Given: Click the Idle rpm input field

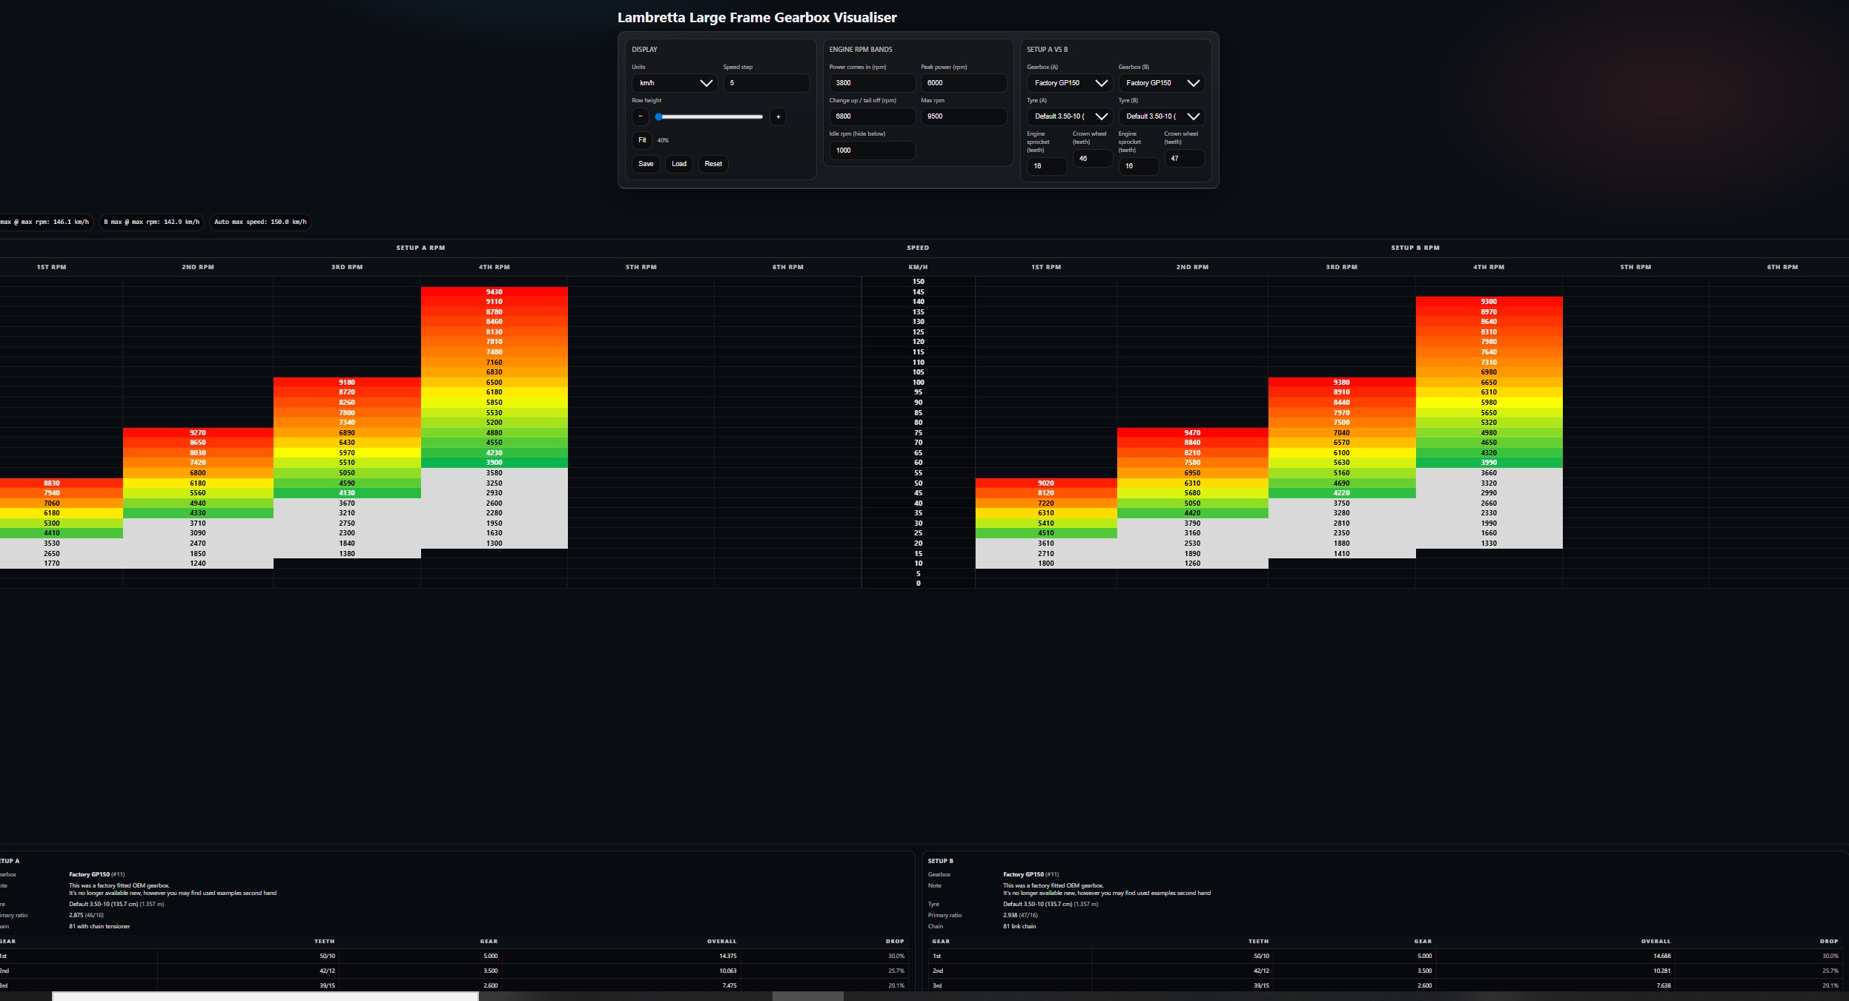Looking at the screenshot, I should 872,151.
